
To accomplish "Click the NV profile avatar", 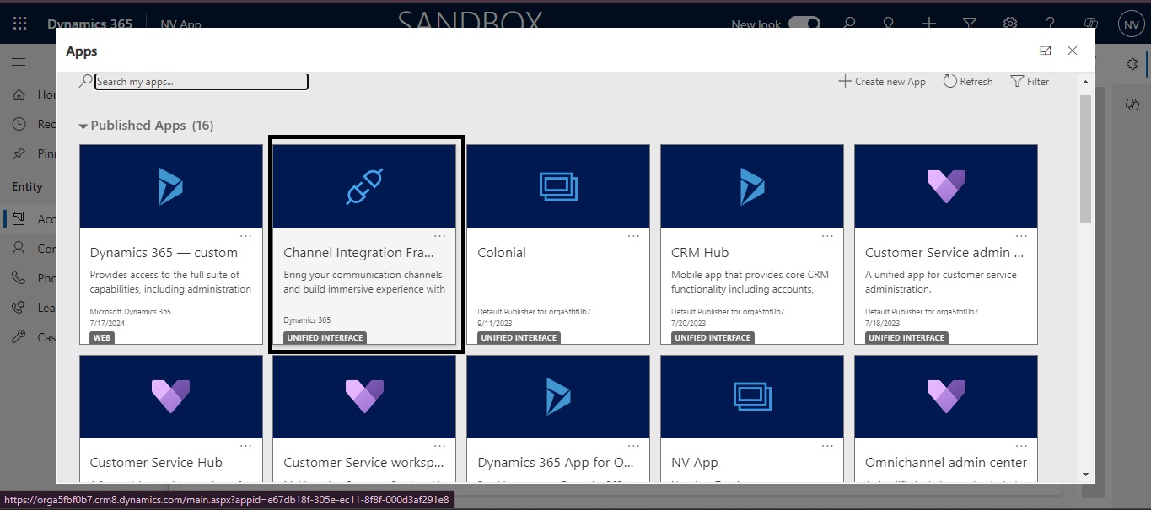I will (x=1130, y=23).
